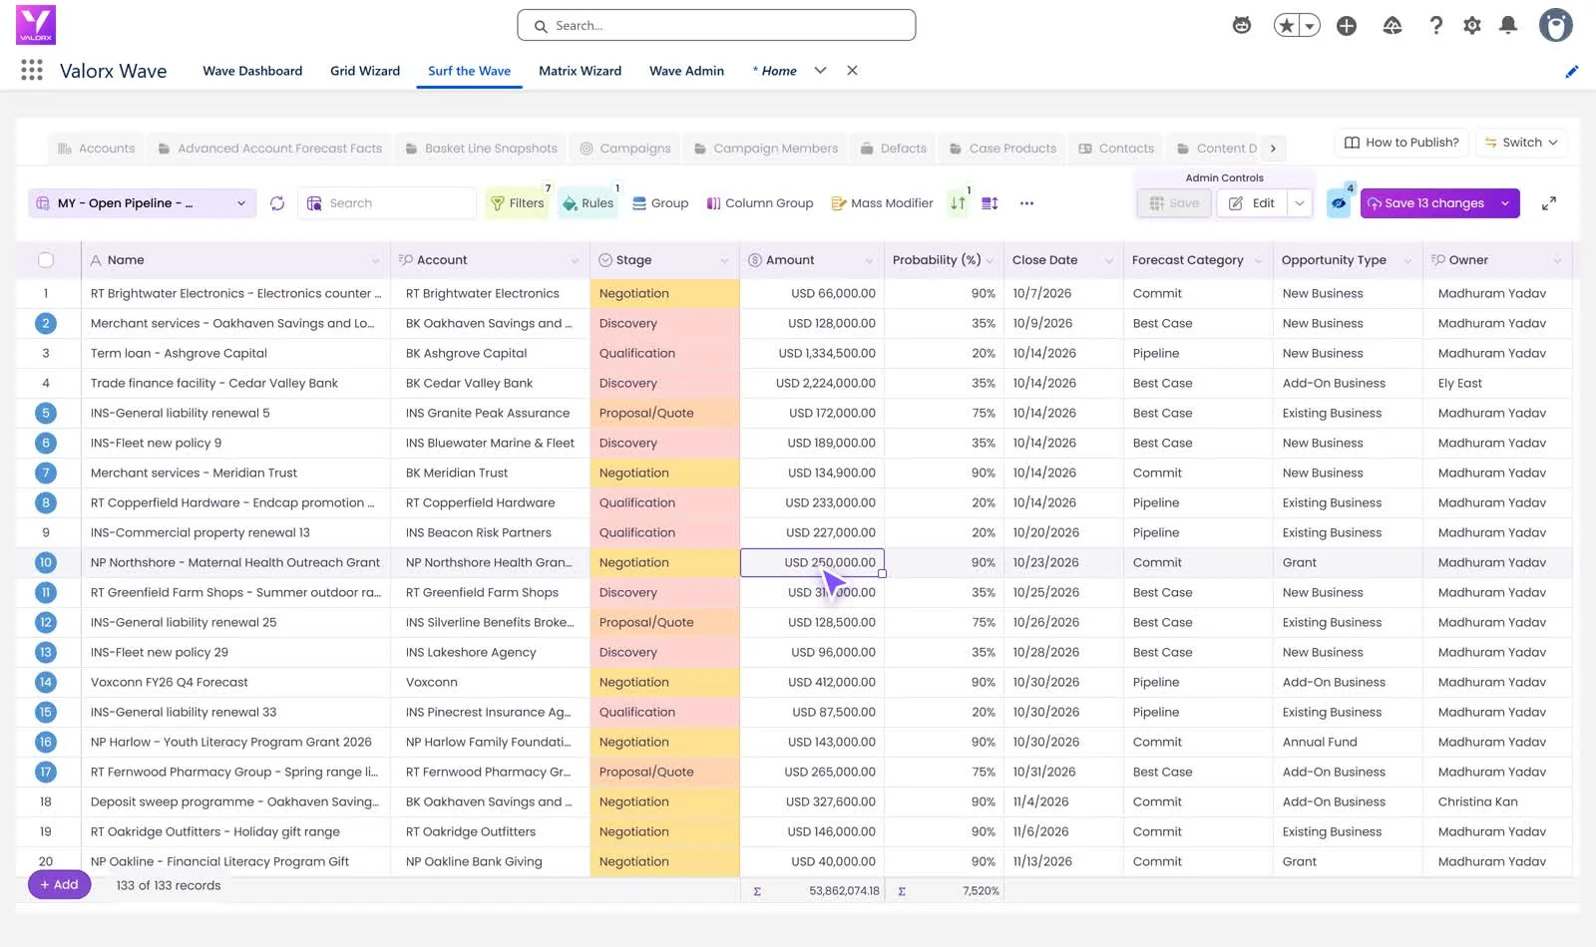
Task: Open the Filters panel
Action: click(517, 203)
